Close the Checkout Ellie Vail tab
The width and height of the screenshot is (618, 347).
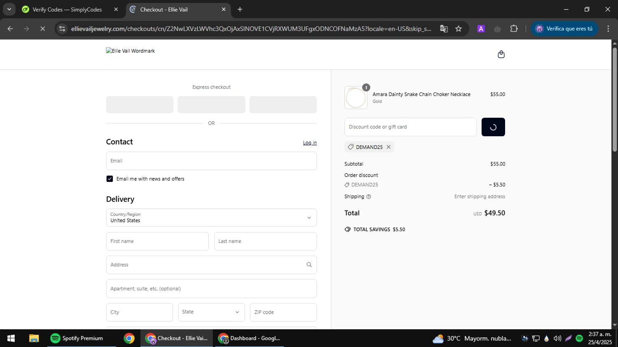pos(224,9)
